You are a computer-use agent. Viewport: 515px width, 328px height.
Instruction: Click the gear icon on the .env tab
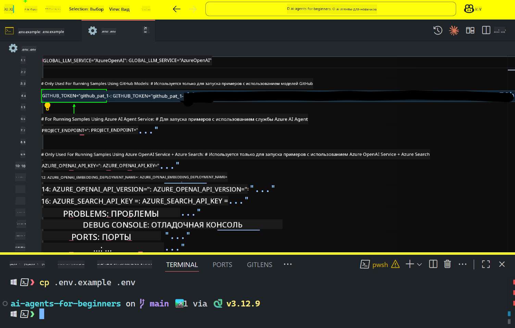(x=92, y=30)
